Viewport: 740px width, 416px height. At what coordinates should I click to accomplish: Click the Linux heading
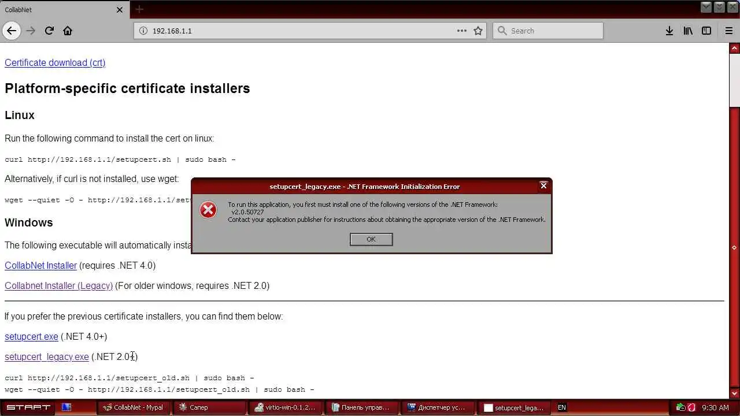(20, 115)
